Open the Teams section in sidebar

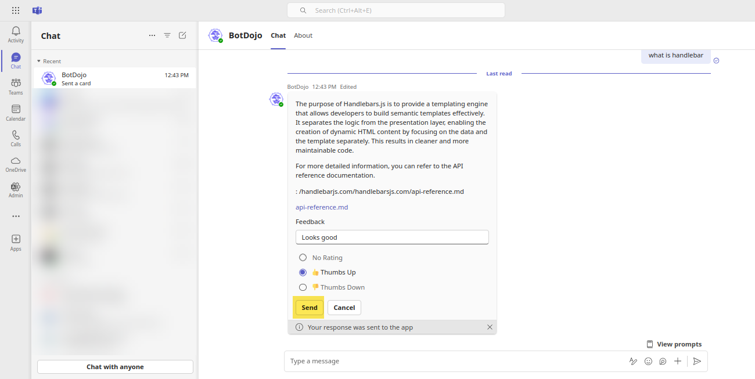point(16,86)
